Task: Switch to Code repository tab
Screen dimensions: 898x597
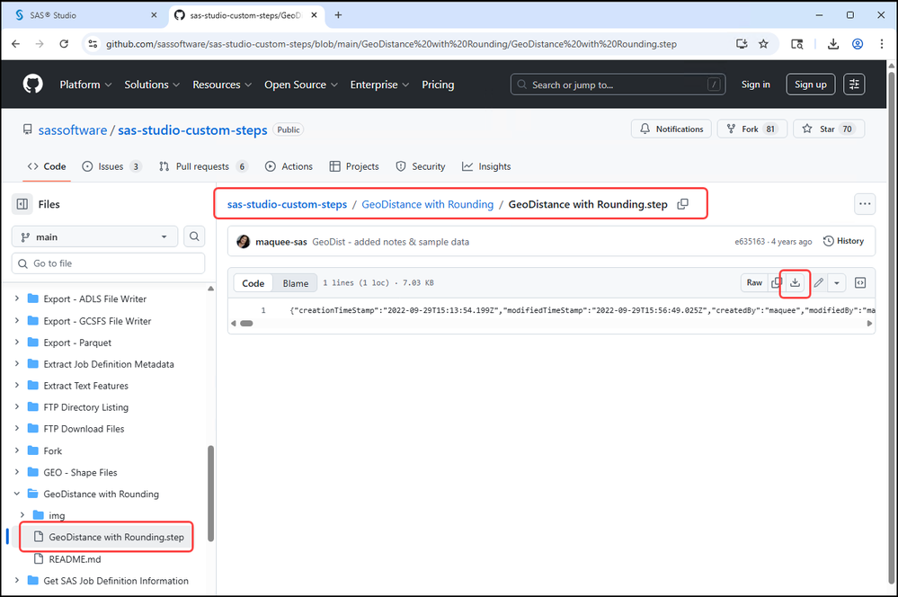Action: pyautogui.click(x=47, y=166)
